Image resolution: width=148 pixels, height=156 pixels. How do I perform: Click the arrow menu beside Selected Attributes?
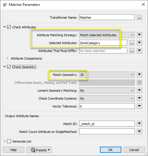point(139,43)
